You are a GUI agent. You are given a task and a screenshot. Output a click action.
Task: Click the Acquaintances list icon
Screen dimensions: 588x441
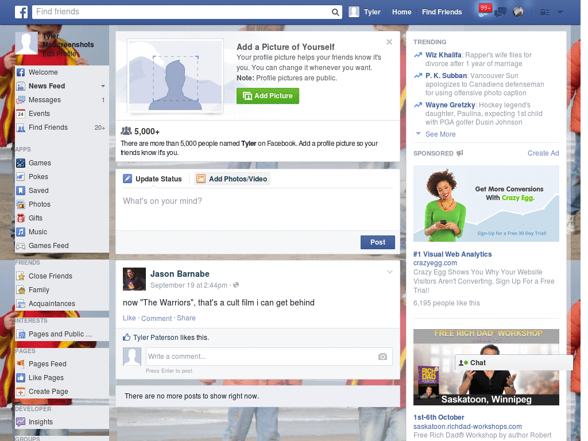point(21,304)
